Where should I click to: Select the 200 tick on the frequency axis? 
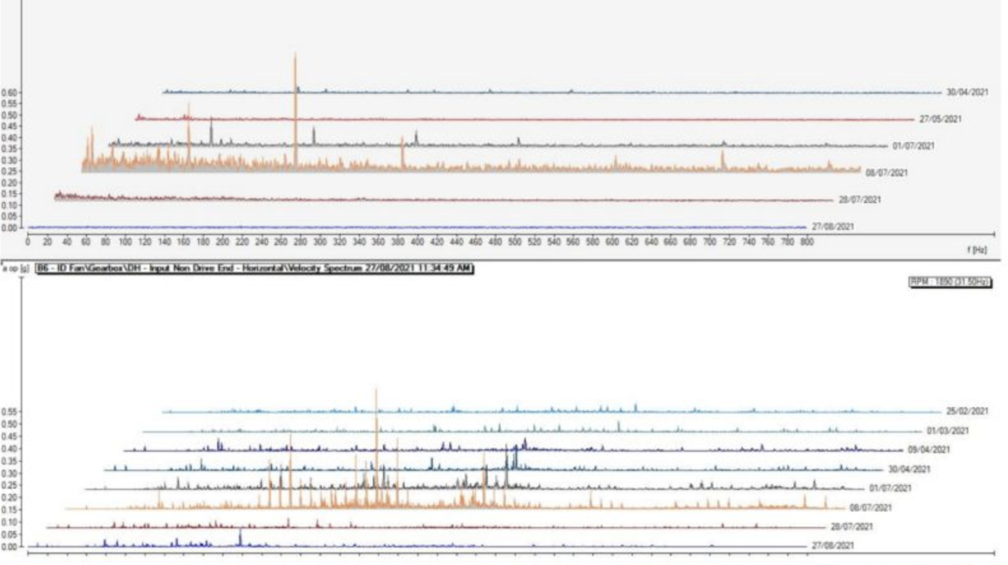223,242
